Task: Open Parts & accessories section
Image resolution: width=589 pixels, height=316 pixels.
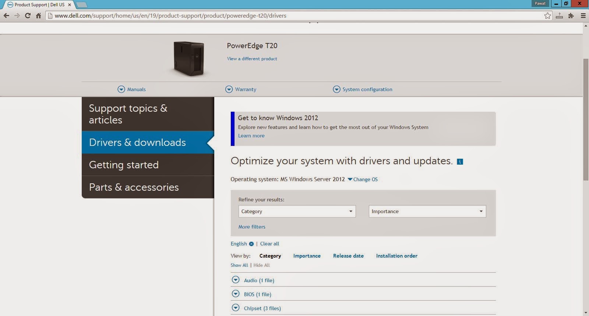Action: (x=148, y=187)
